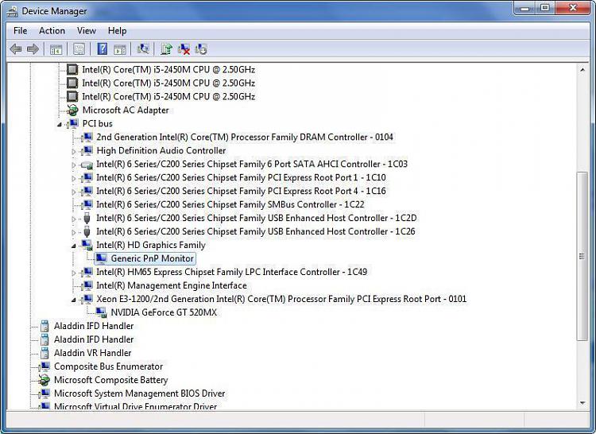Maximize the Device Manager window

(x=545, y=8)
